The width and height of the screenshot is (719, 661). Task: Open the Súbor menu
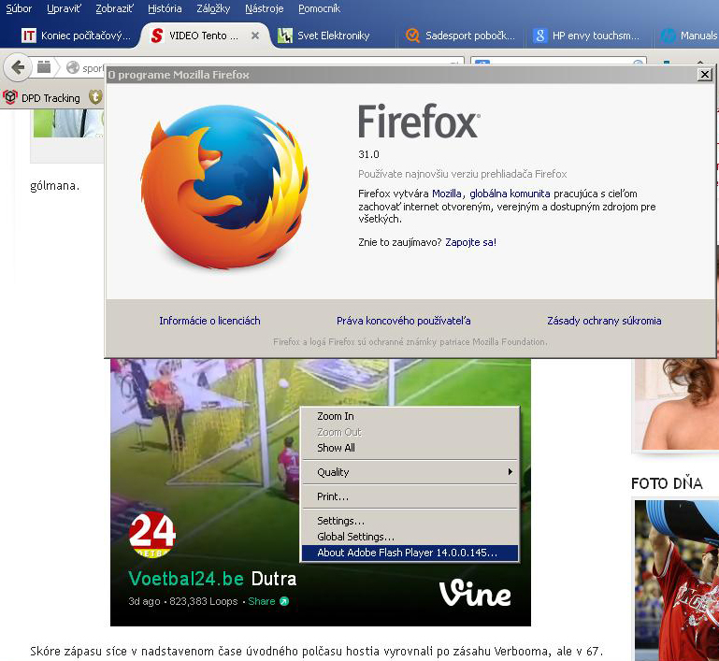pyautogui.click(x=19, y=8)
